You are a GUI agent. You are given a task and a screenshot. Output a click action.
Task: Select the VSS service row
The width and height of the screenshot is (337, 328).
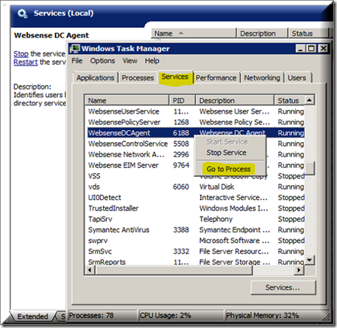coord(196,176)
